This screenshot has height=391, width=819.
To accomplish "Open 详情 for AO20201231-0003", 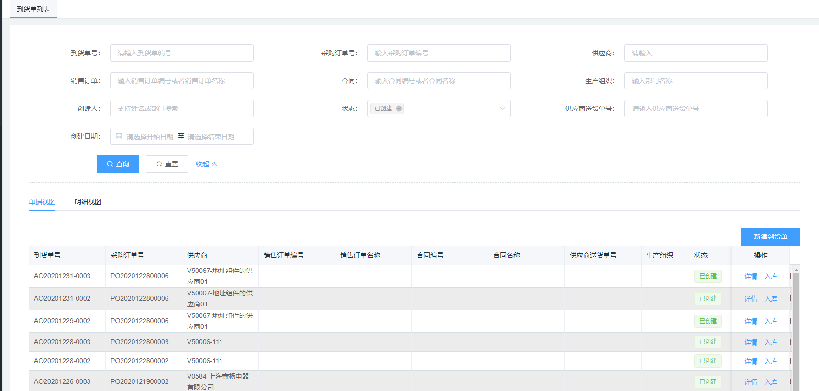I will (x=751, y=276).
